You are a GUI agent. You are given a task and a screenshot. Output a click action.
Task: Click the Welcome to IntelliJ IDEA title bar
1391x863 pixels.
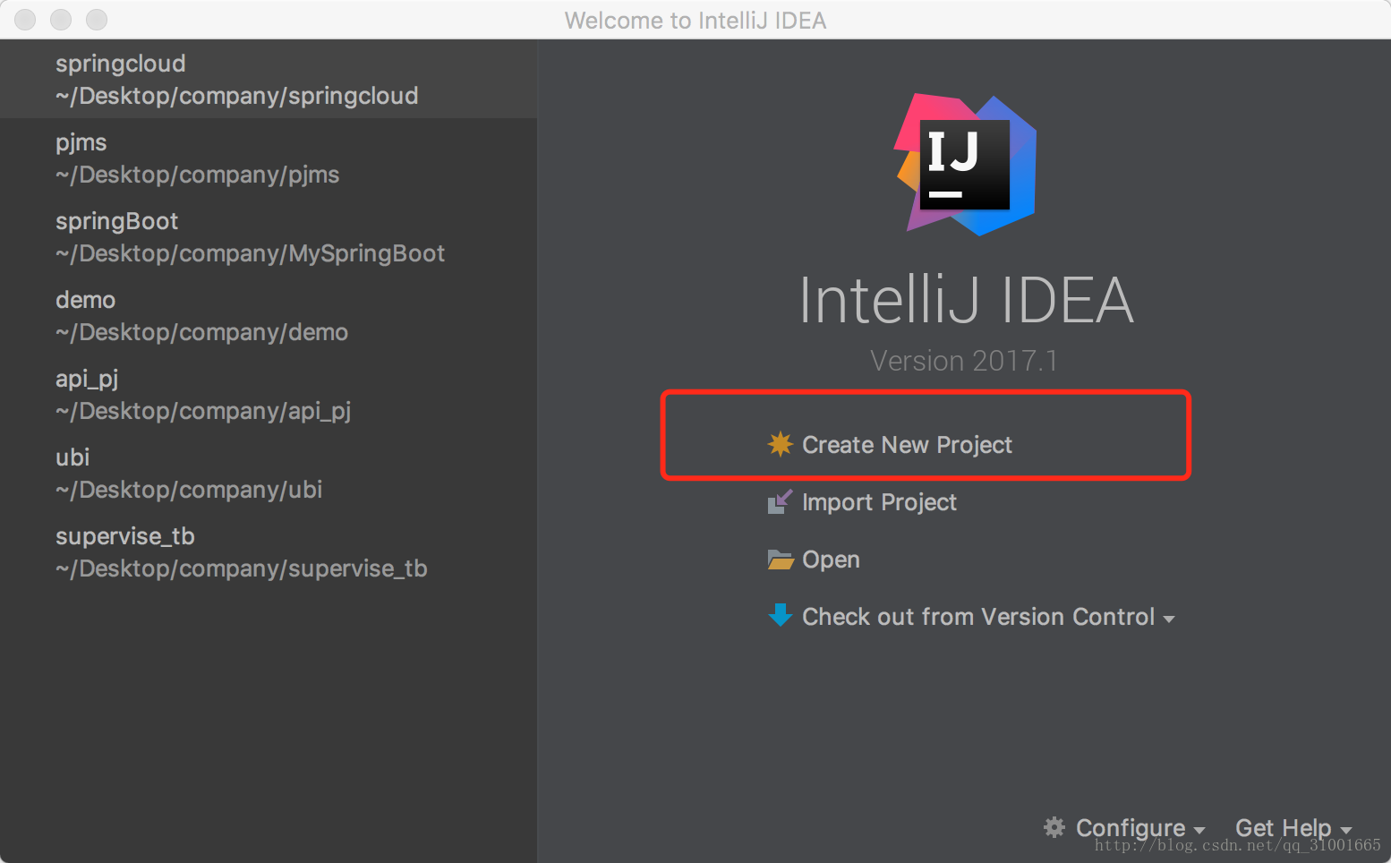click(x=695, y=20)
